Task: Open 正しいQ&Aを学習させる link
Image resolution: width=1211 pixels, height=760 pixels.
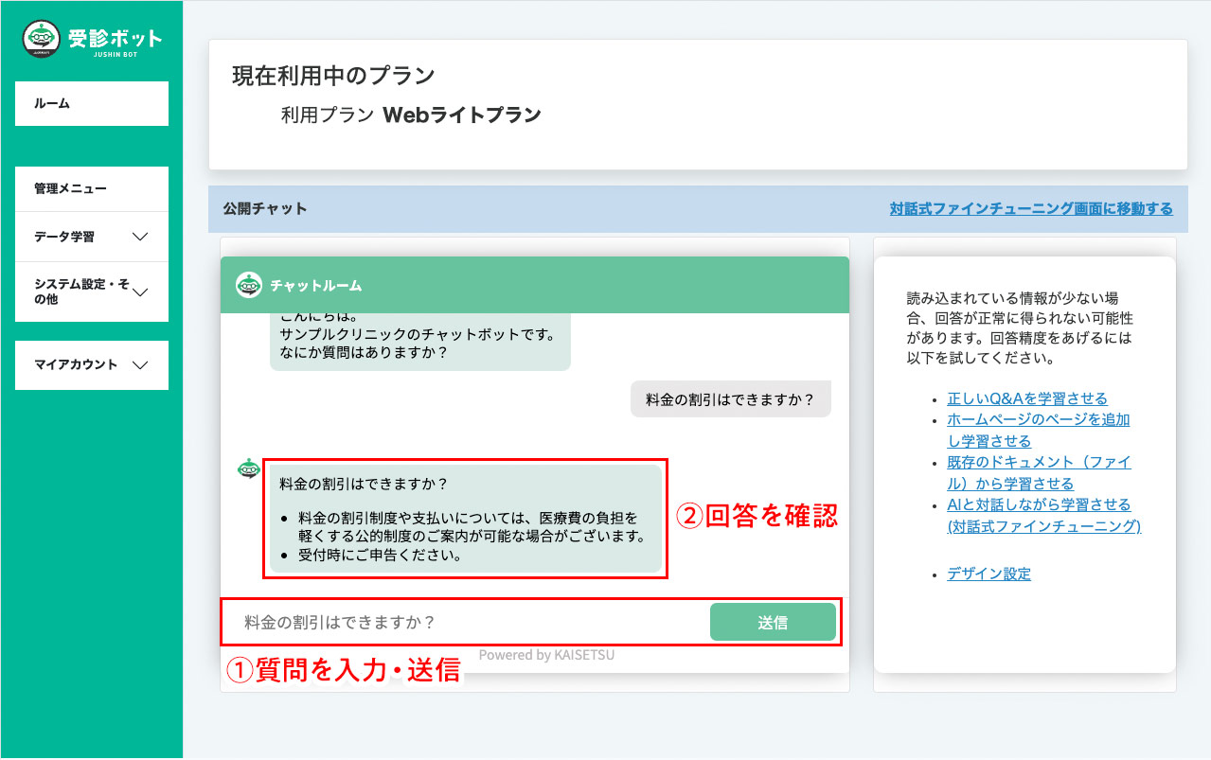Action: 1026,398
